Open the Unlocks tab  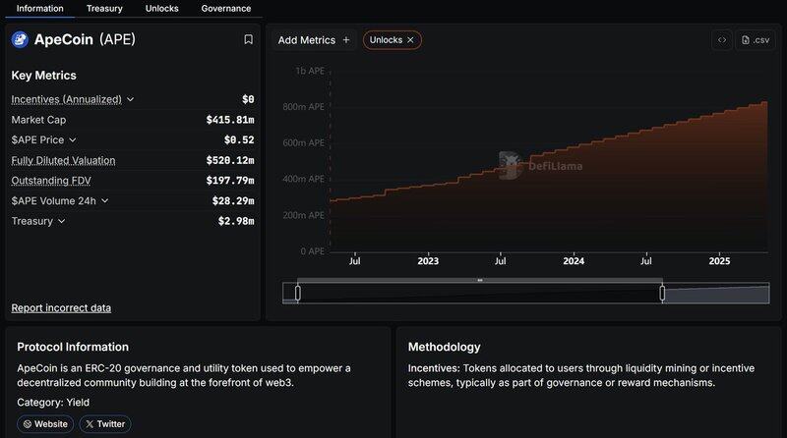[161, 9]
